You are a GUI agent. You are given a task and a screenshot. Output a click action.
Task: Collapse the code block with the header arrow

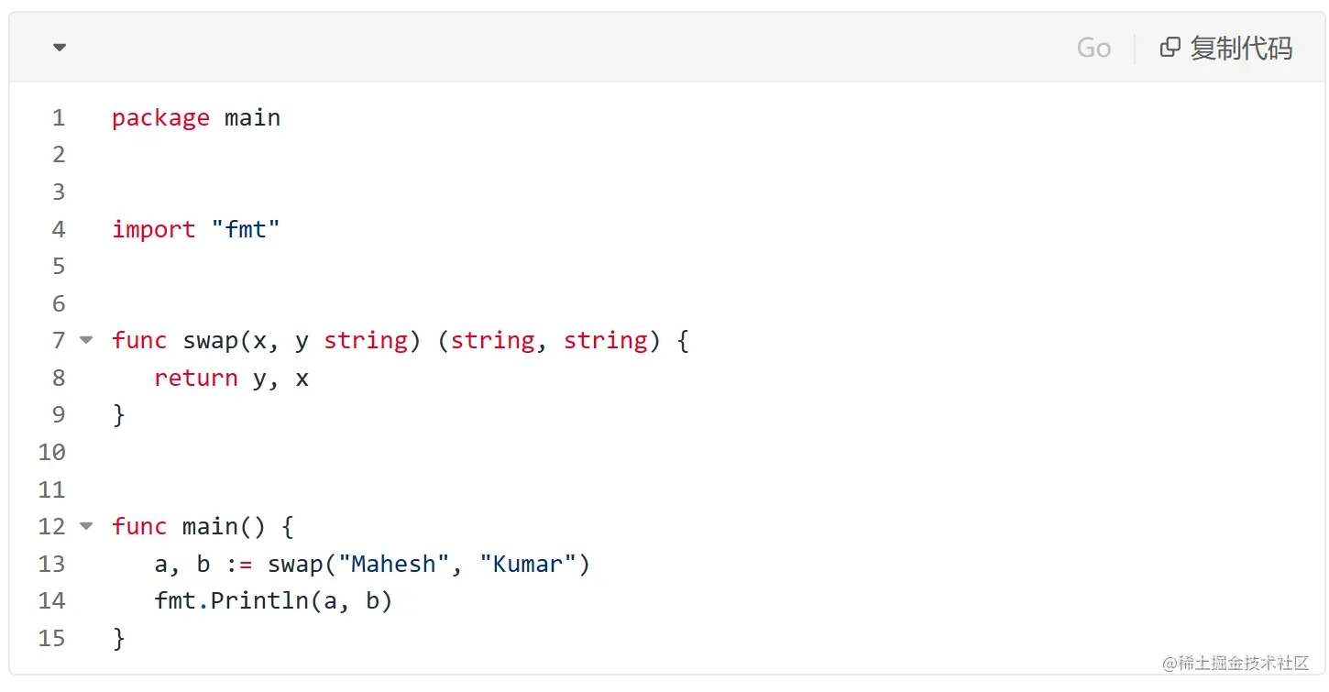click(60, 48)
